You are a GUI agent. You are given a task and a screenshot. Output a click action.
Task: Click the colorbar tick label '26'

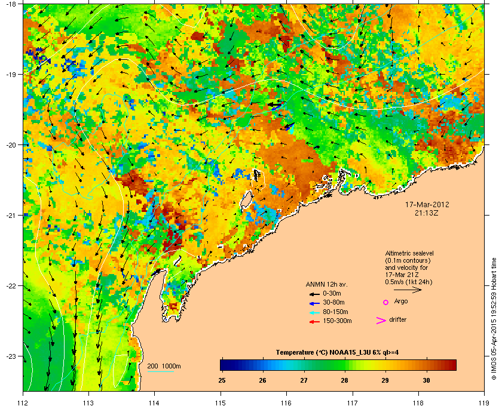[262, 381]
